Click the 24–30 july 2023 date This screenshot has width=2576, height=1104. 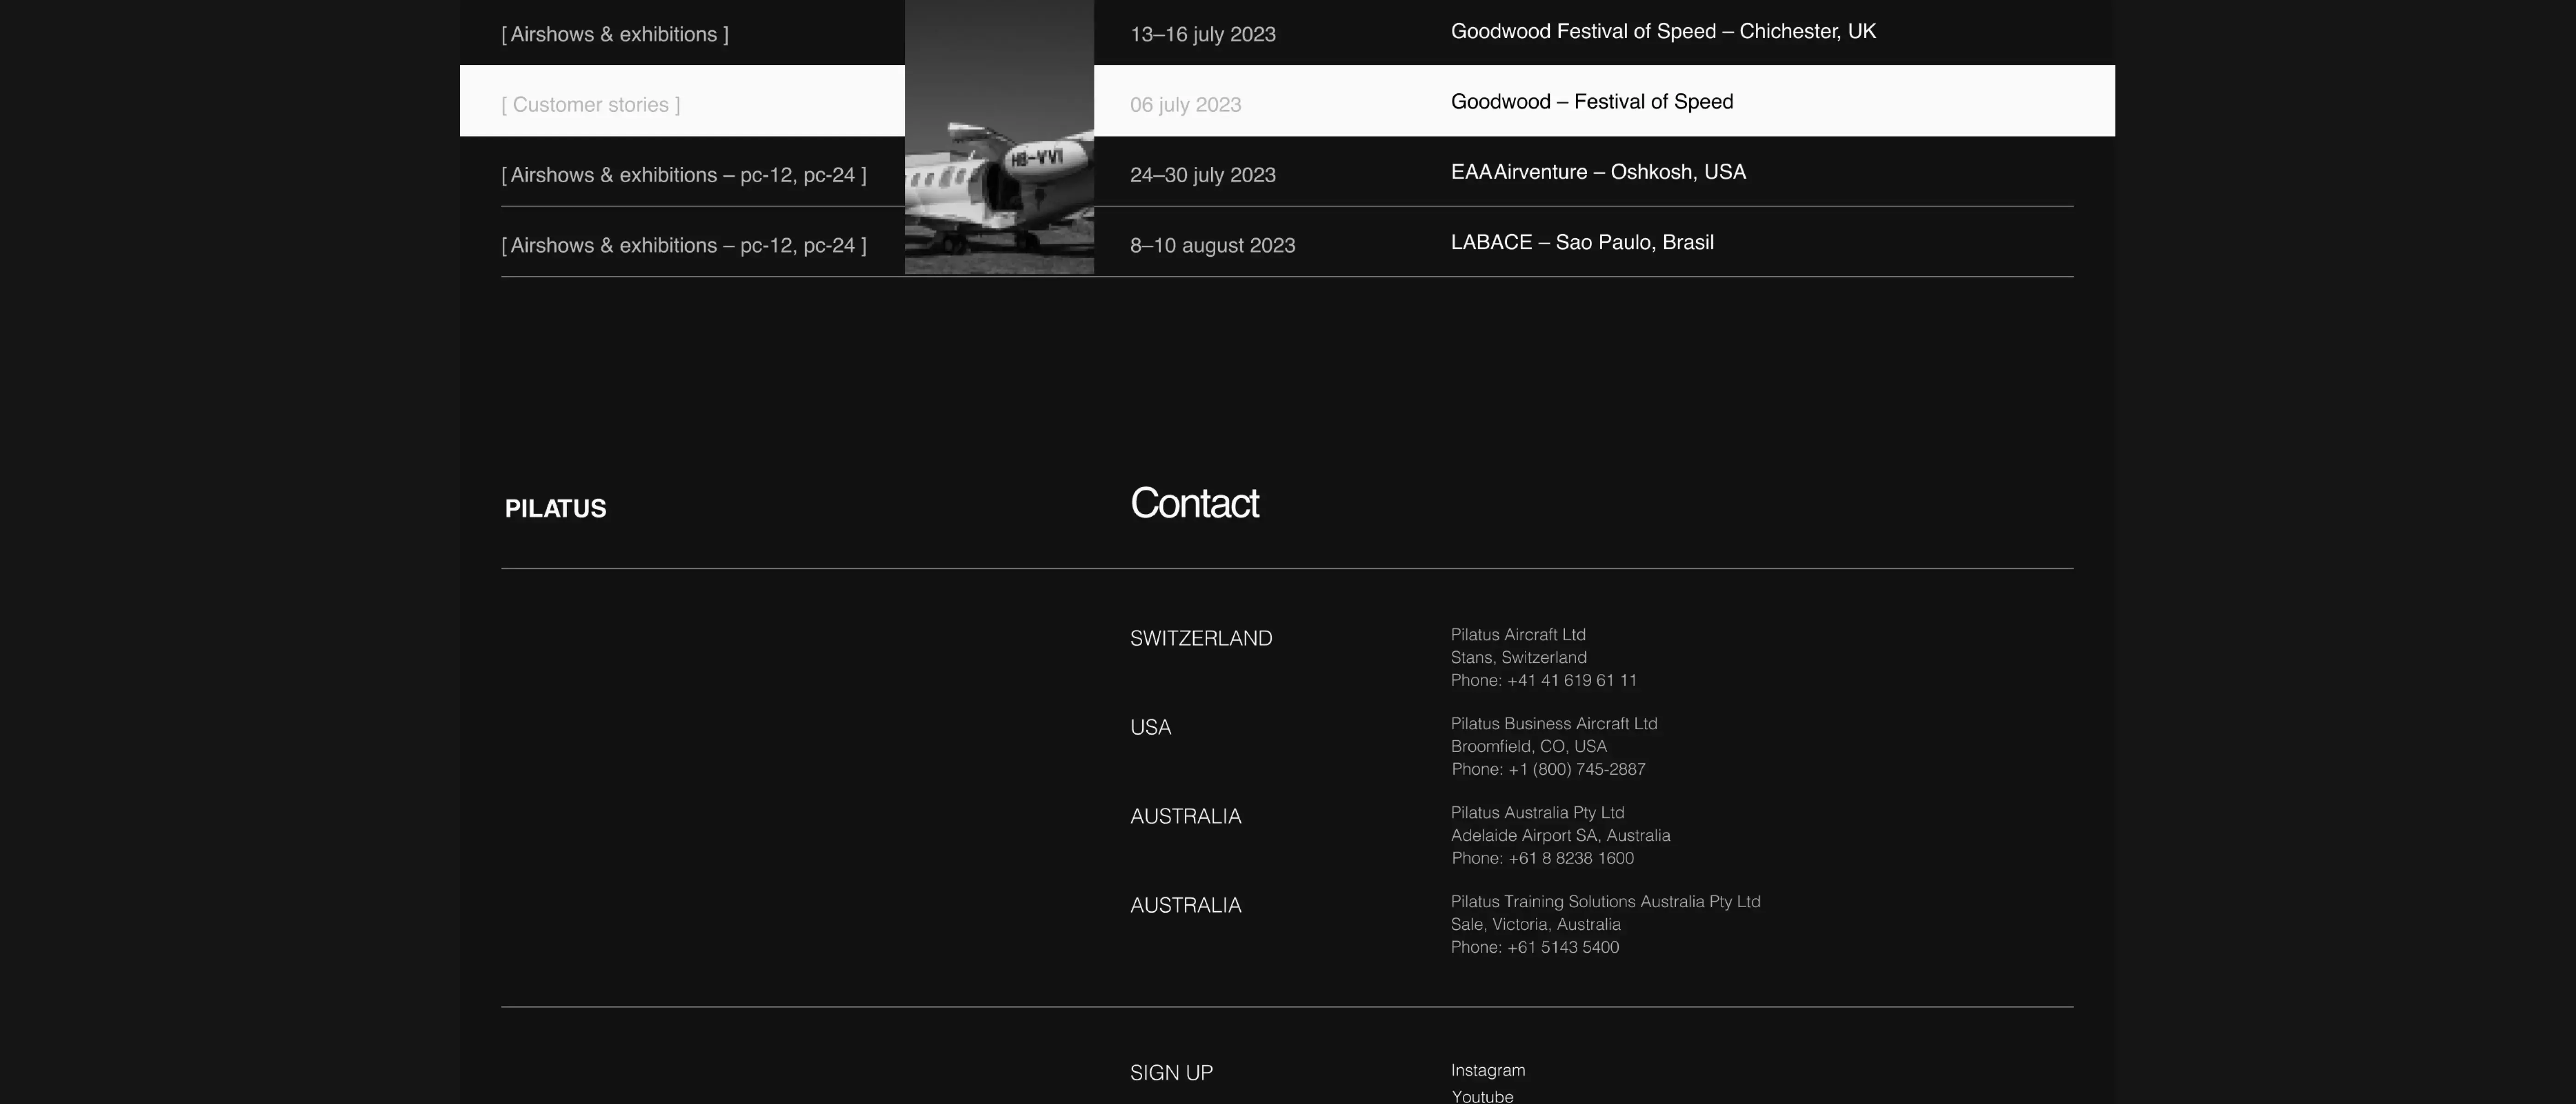pyautogui.click(x=1202, y=175)
